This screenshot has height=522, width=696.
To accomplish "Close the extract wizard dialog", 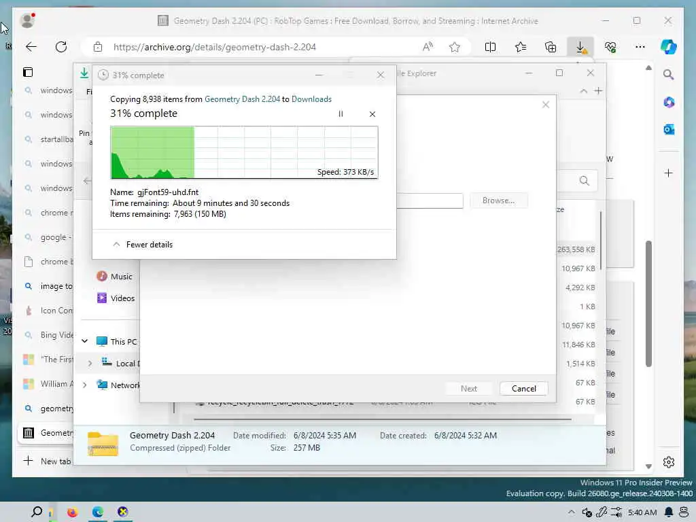I will 546,105.
